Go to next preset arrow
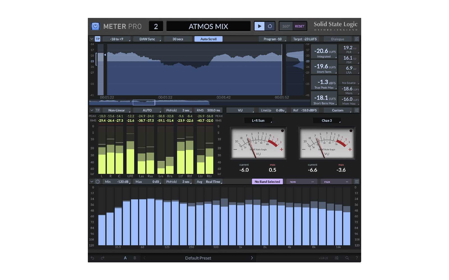 tap(252, 258)
